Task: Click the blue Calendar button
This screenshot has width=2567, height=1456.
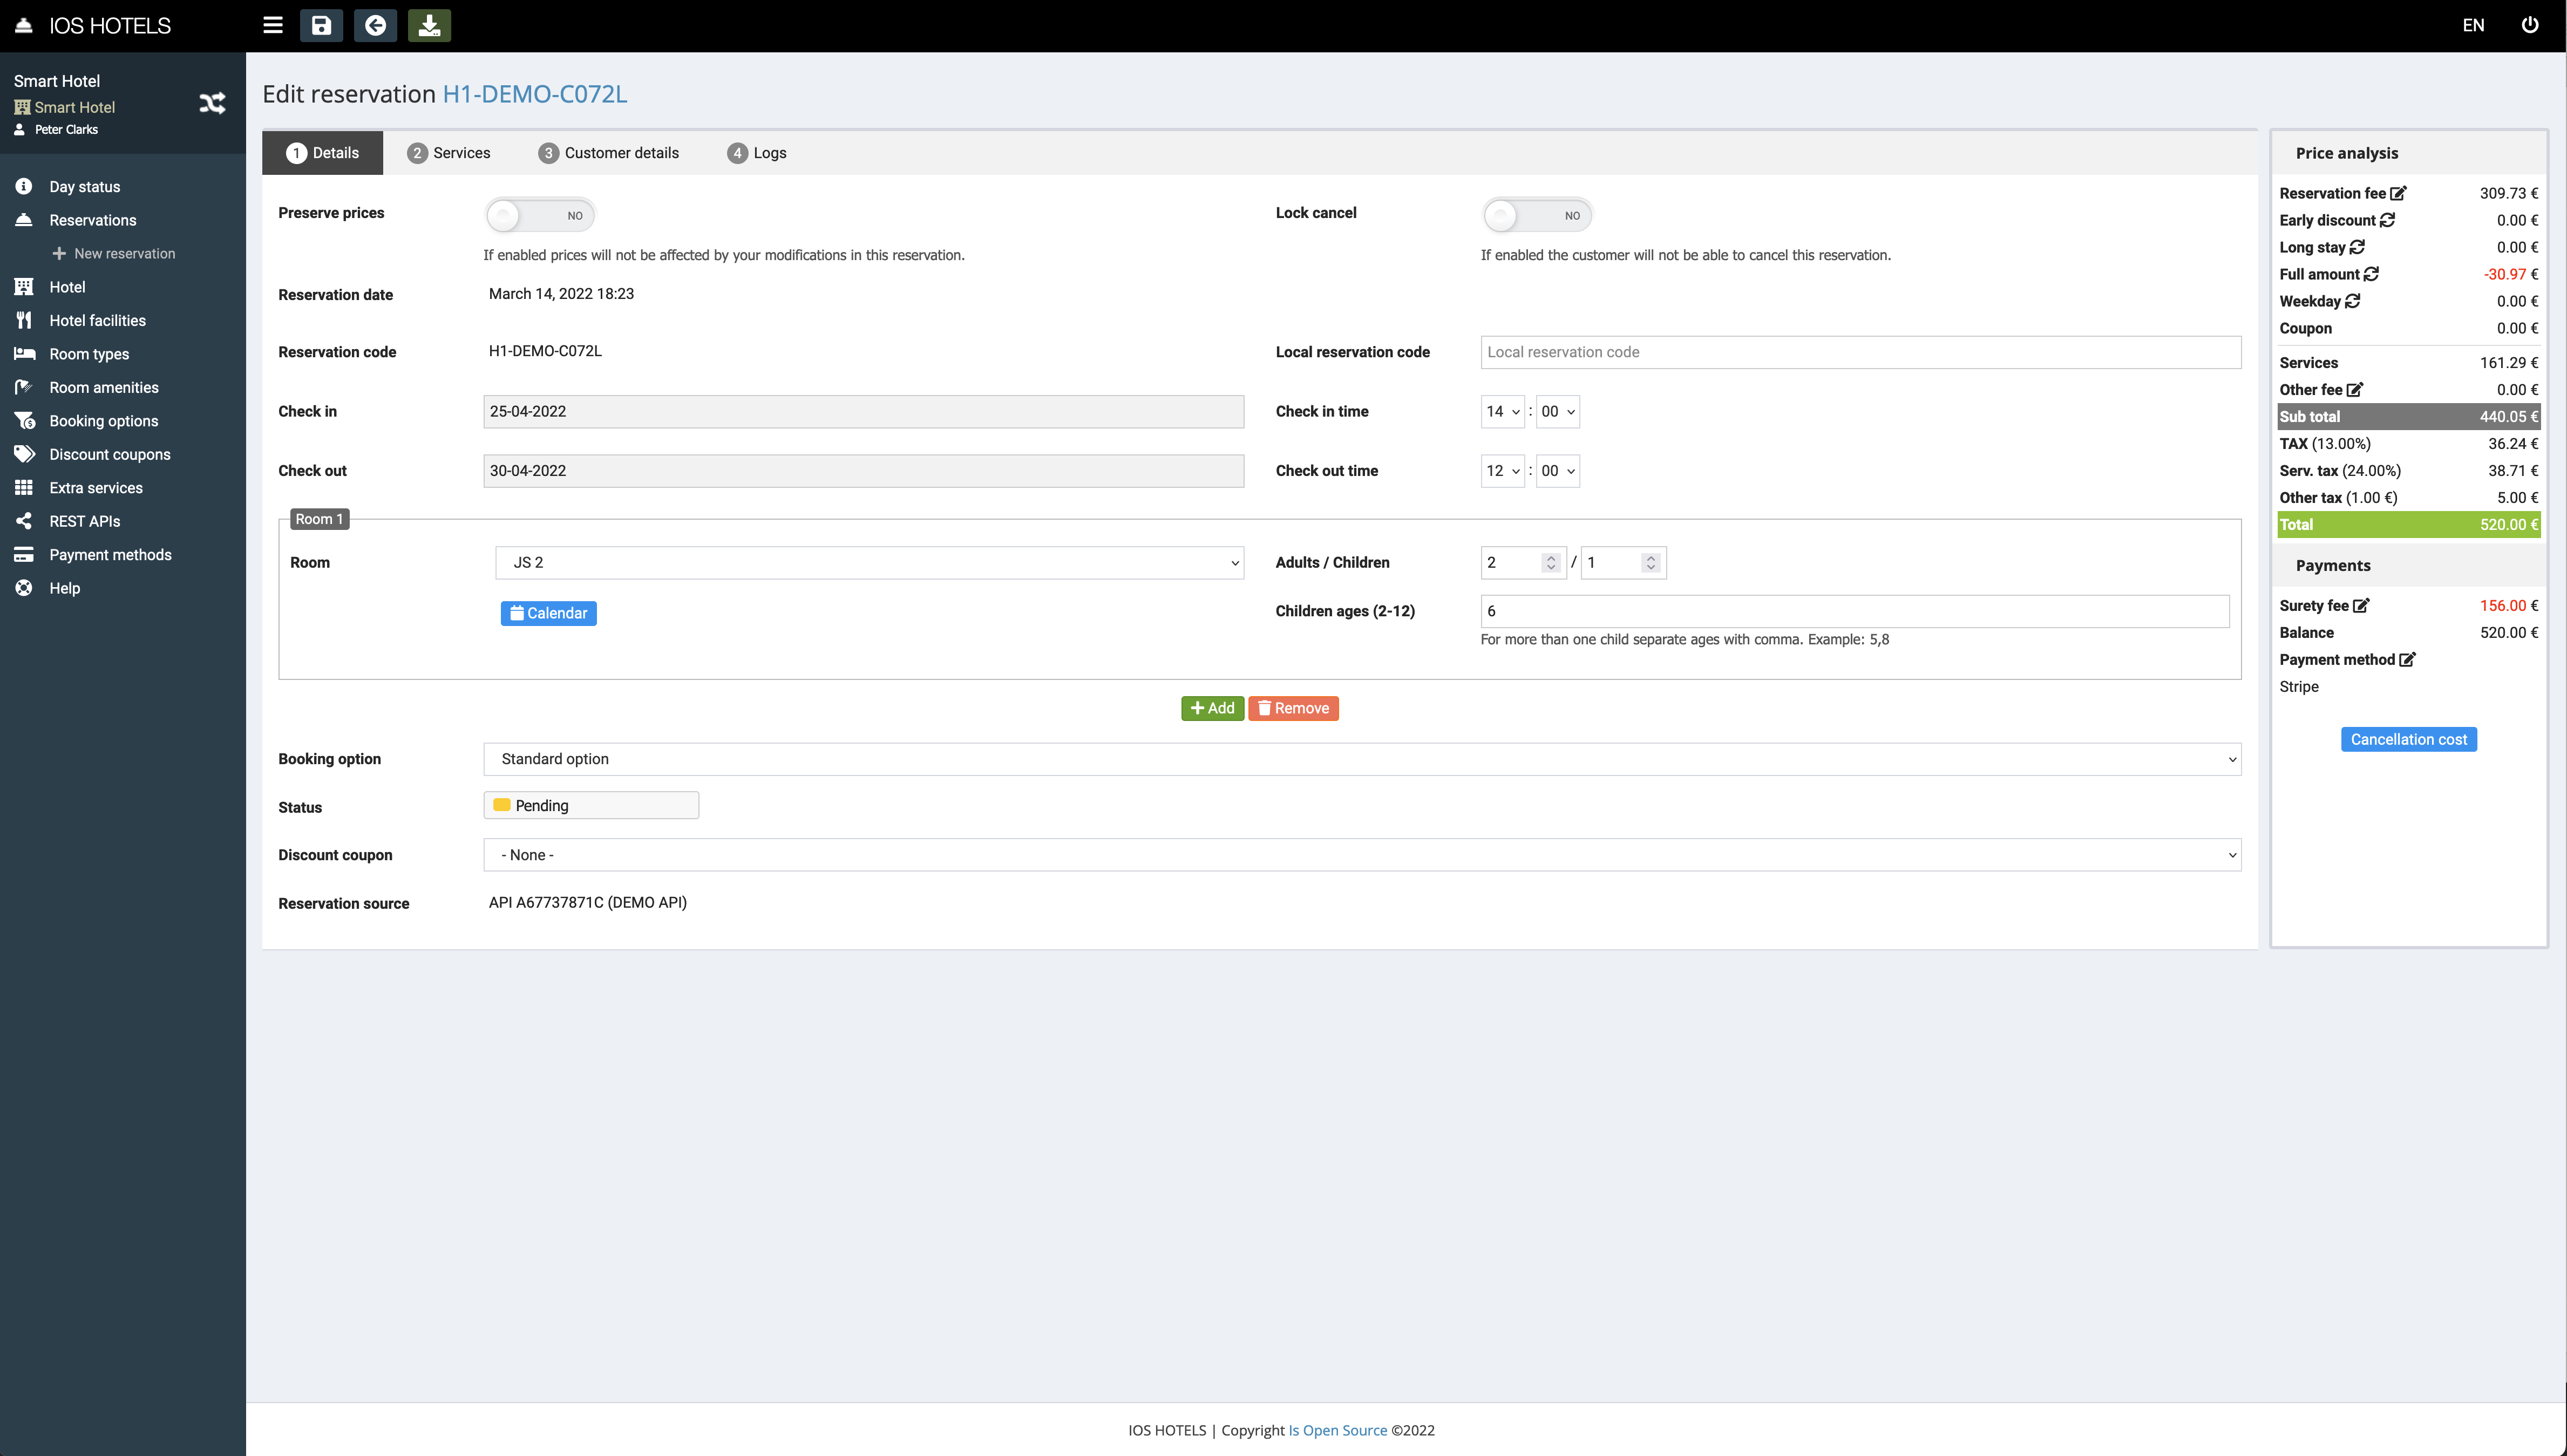Action: pos(548,613)
